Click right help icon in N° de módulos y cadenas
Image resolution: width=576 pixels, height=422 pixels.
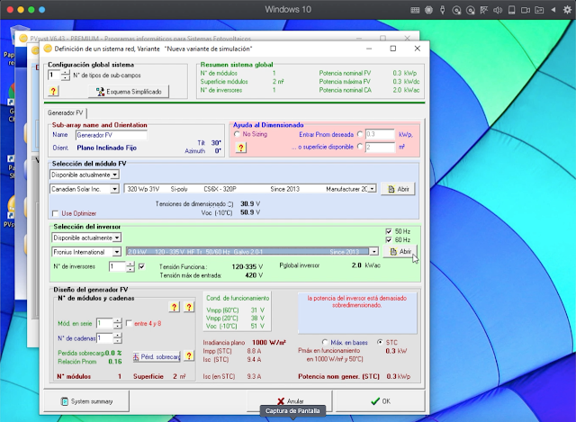[x=189, y=307]
